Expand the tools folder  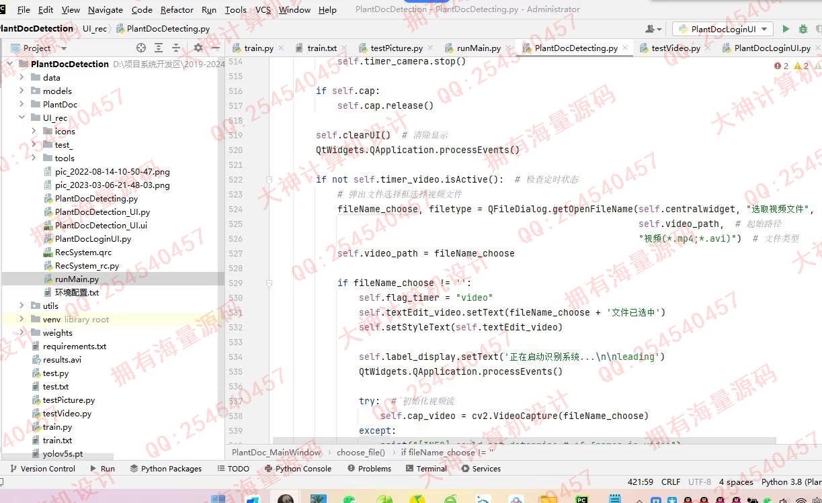34,158
